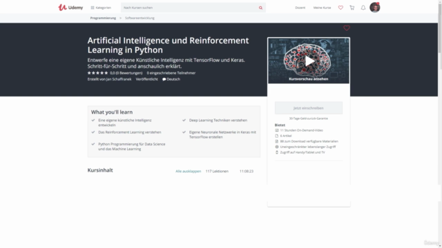
Task: Expand all sections via 'Alle ausklappen'
Action: click(x=189, y=172)
